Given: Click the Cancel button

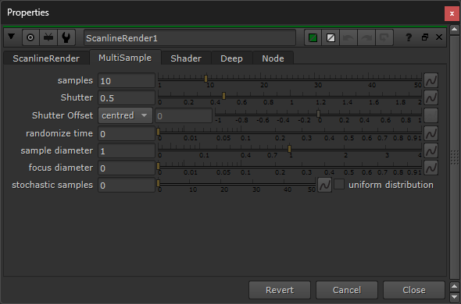Looking at the screenshot, I should 347,290.
